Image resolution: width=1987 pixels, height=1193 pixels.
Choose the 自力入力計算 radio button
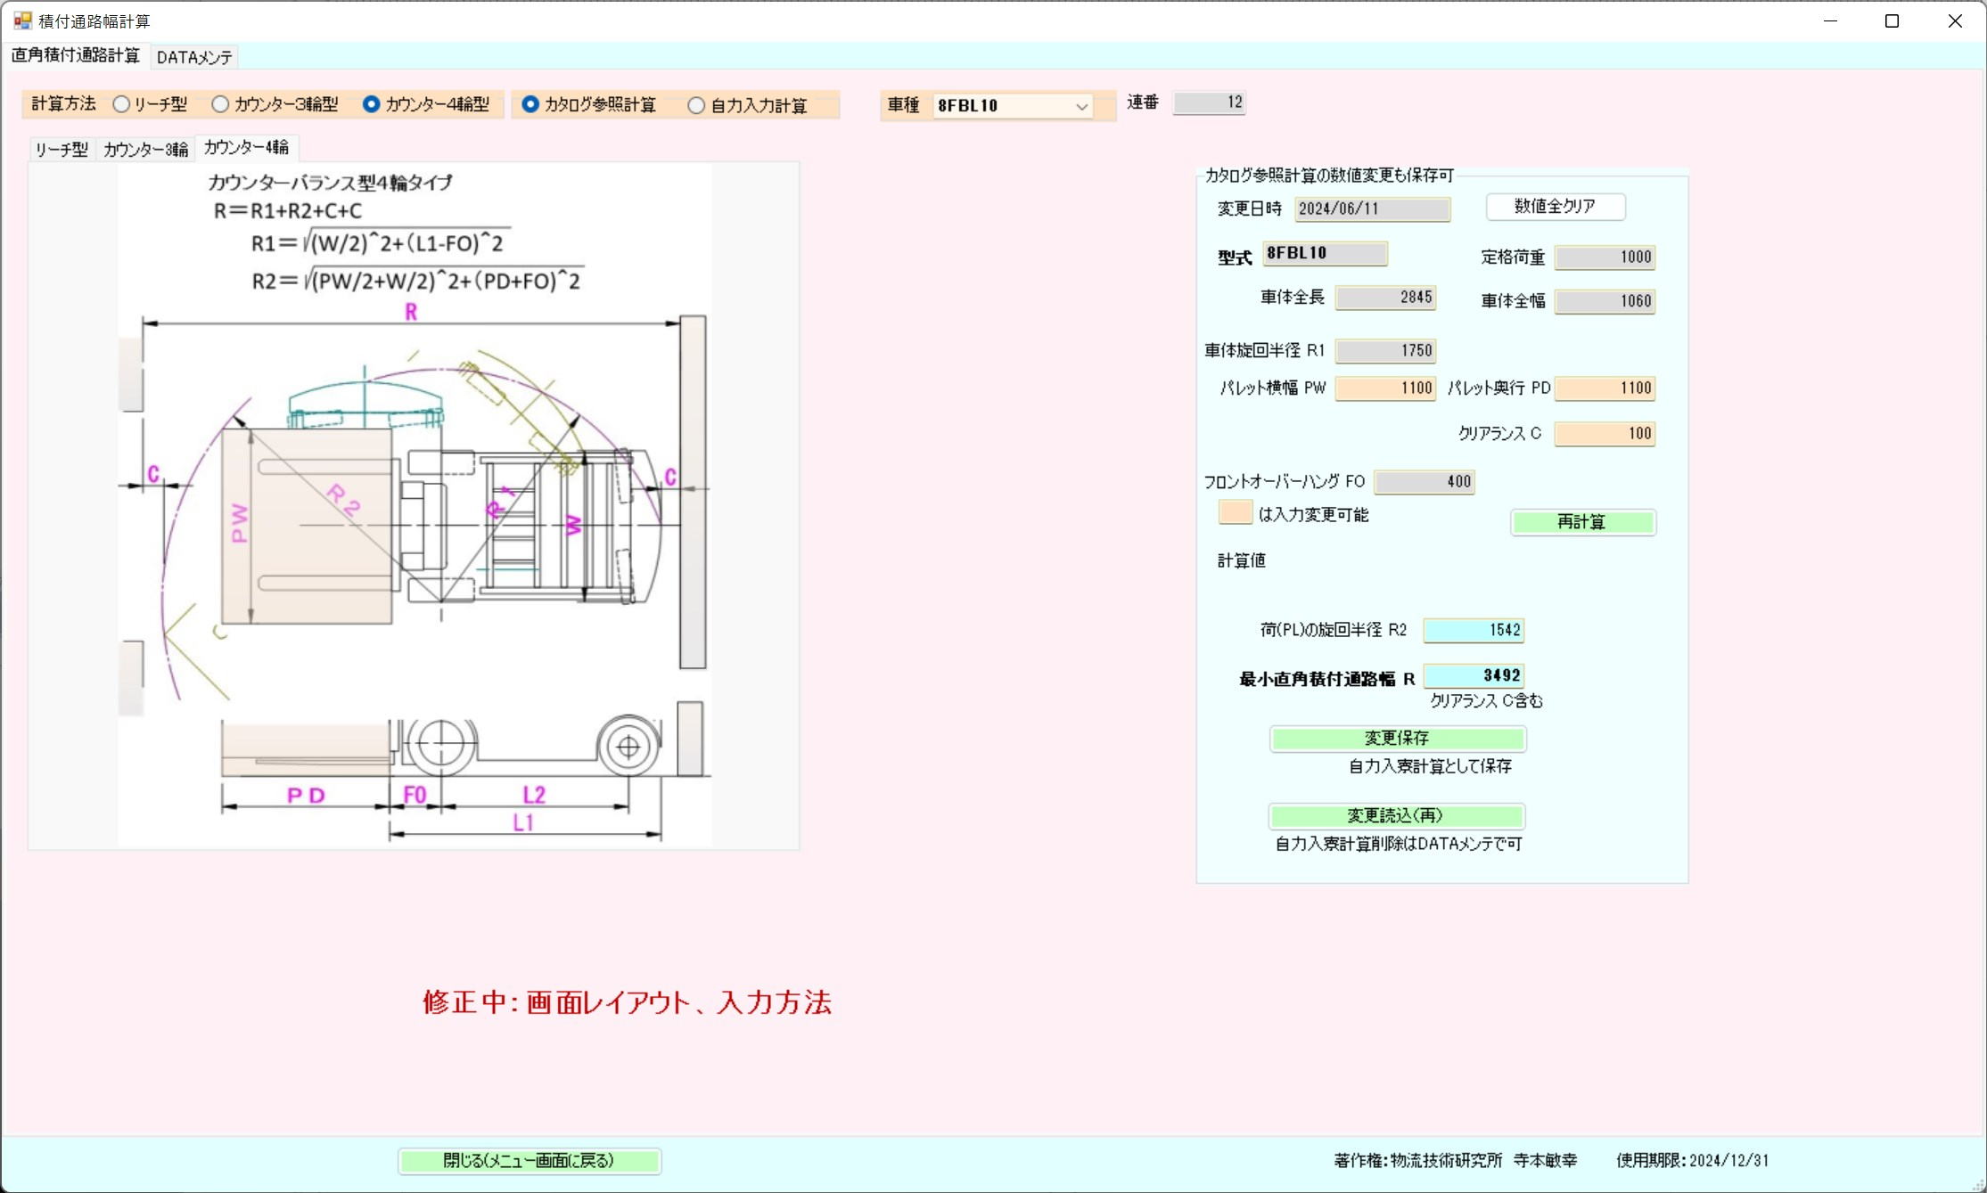coord(696,105)
